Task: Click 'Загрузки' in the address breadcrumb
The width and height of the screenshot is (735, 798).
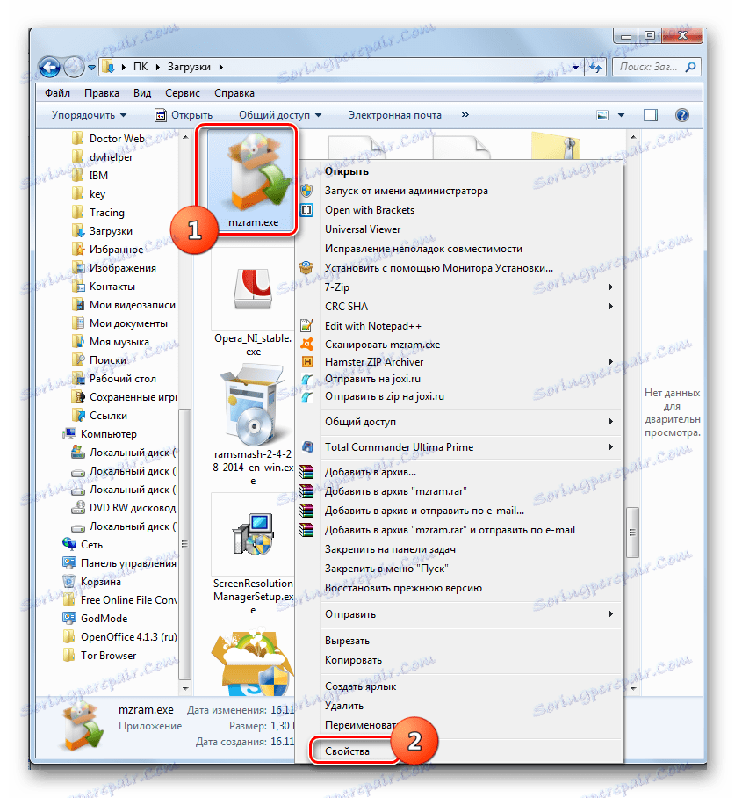Action: [189, 67]
